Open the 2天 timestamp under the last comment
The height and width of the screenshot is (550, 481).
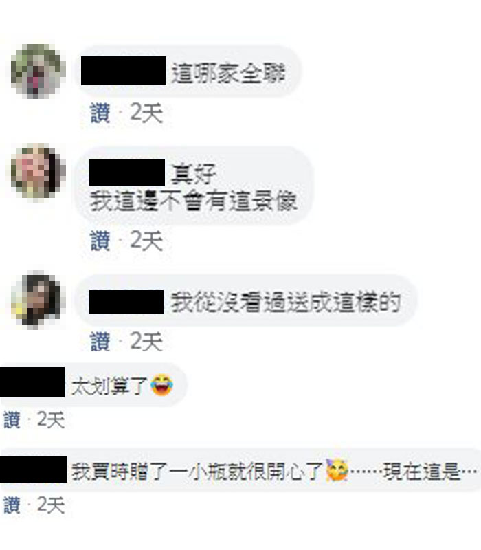click(51, 505)
